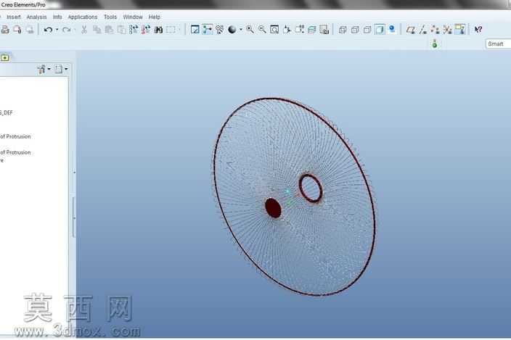
Task: Open the Insert menu
Action: click(14, 17)
